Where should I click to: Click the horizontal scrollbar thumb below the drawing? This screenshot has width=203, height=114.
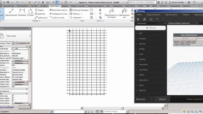coord(122,108)
